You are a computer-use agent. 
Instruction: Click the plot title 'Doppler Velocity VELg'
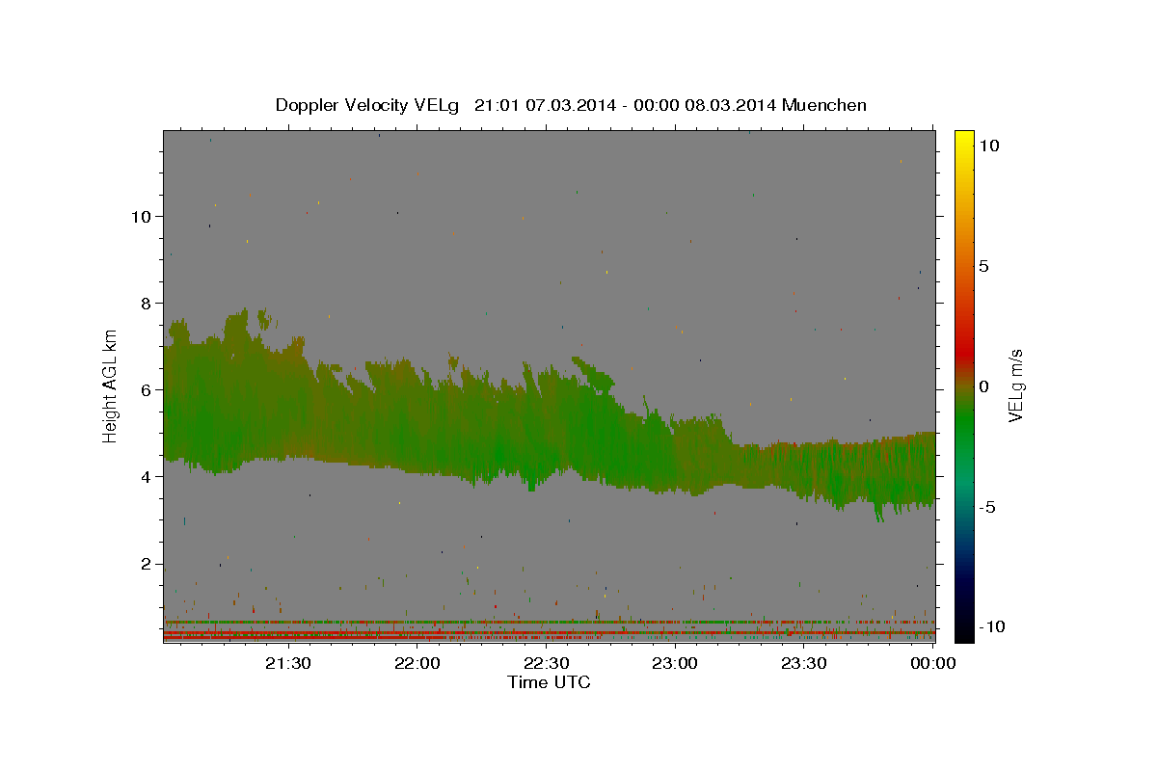click(x=368, y=105)
